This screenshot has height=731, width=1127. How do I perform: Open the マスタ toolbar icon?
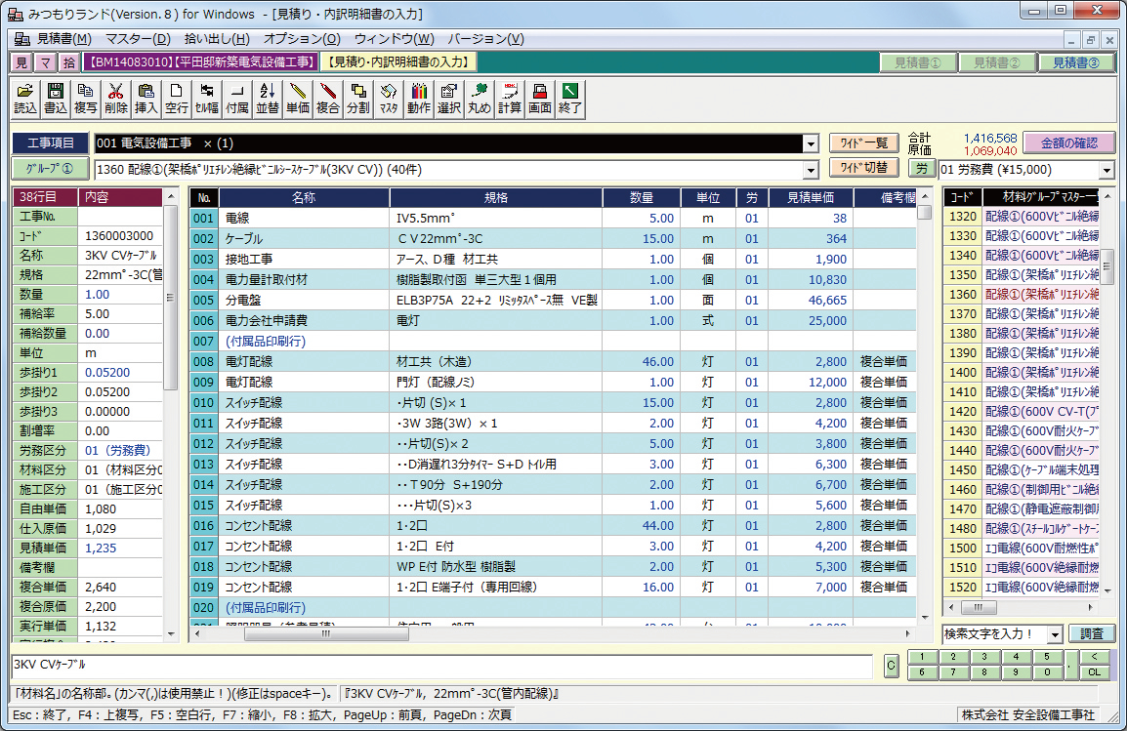[389, 99]
